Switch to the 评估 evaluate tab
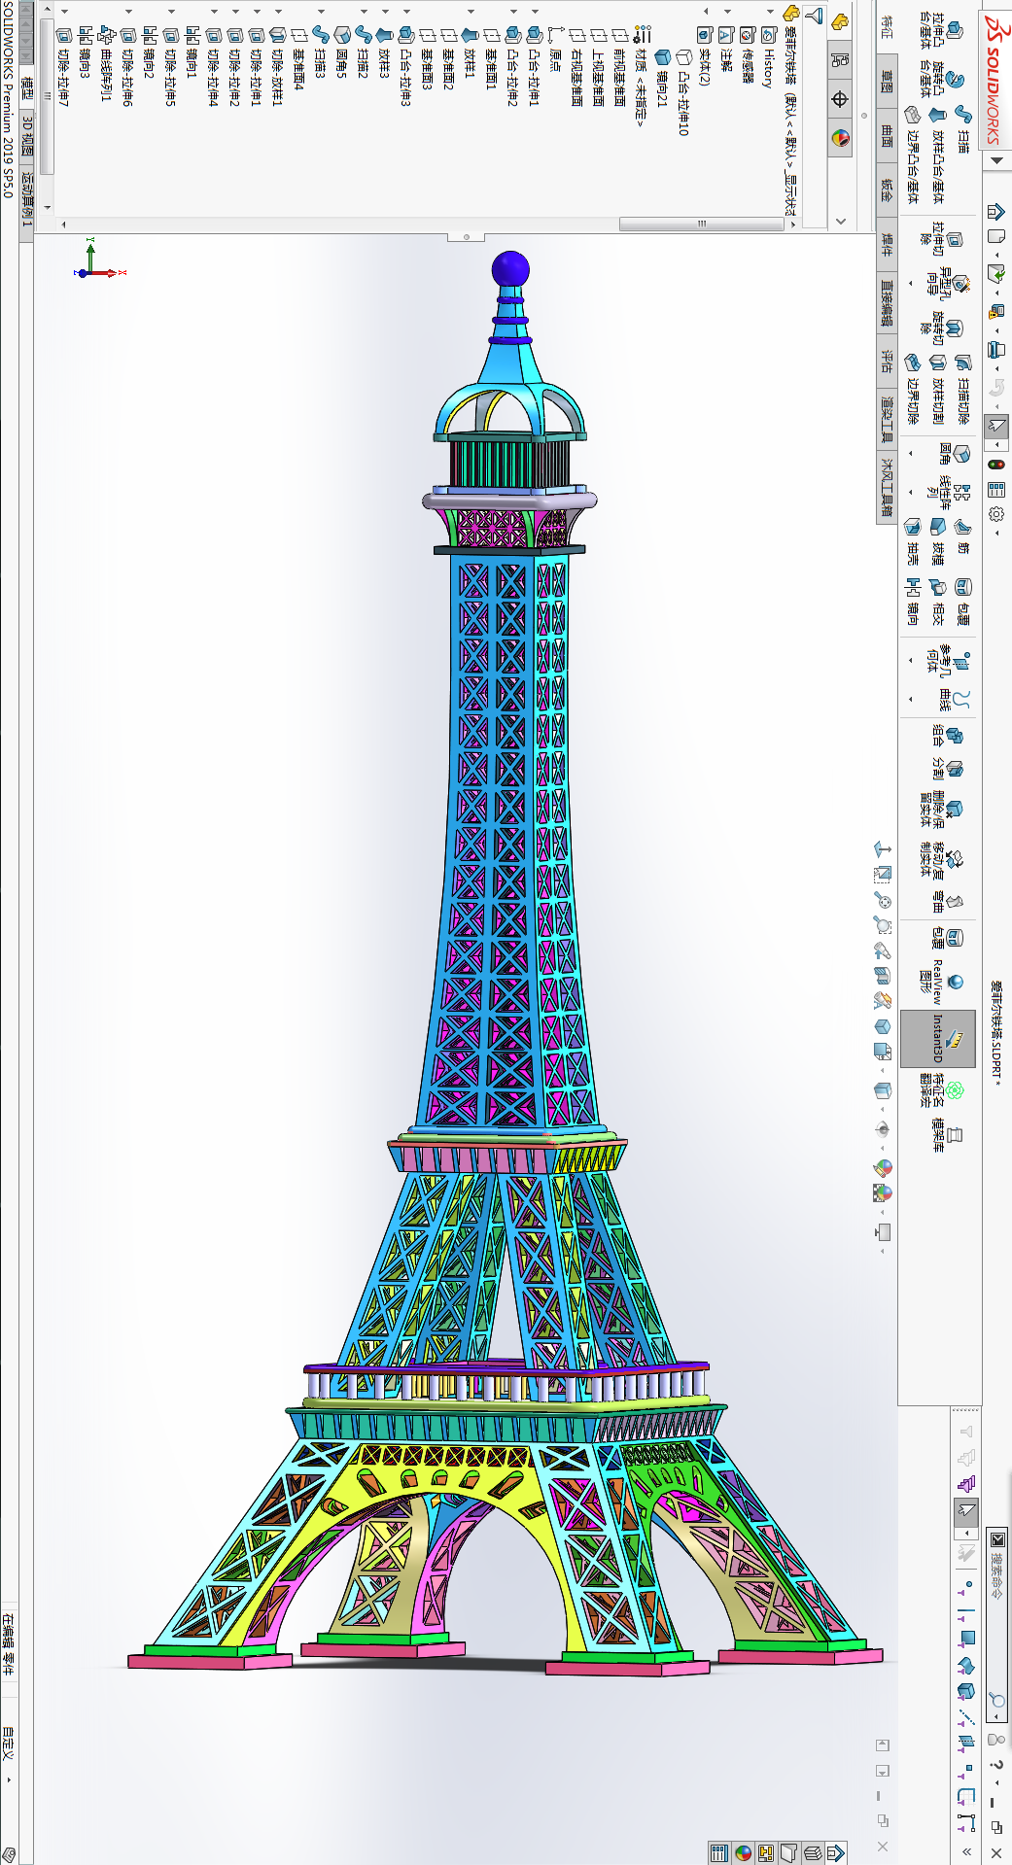The height and width of the screenshot is (1865, 1012). point(886,362)
